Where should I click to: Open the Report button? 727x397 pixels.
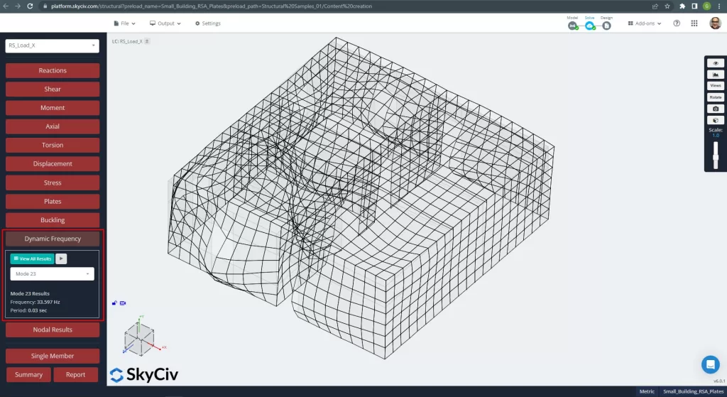(x=75, y=375)
